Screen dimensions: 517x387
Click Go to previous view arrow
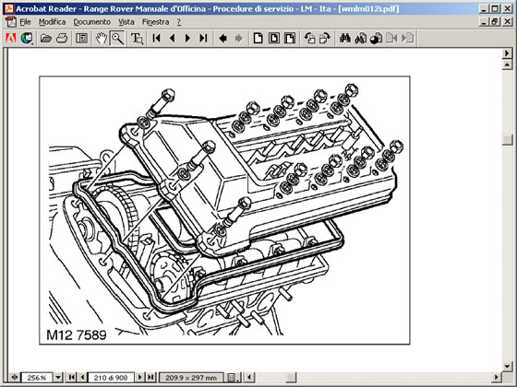point(222,38)
